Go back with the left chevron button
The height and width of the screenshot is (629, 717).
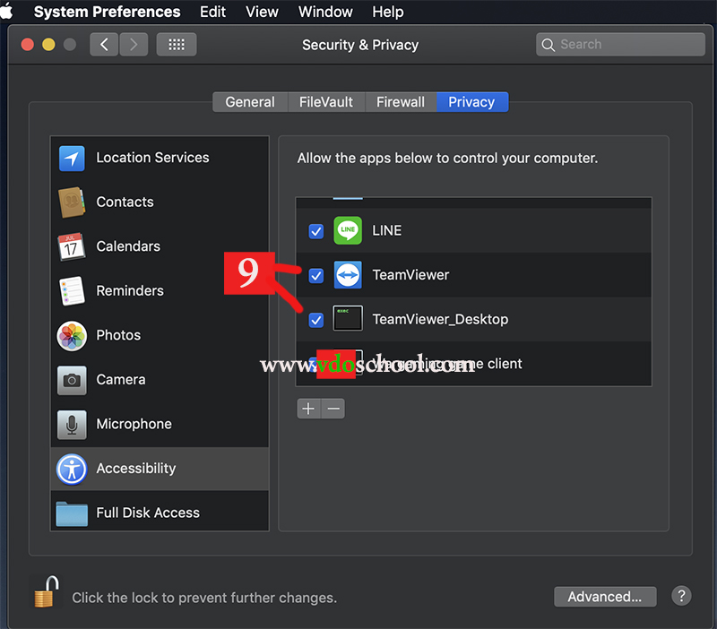[x=104, y=44]
